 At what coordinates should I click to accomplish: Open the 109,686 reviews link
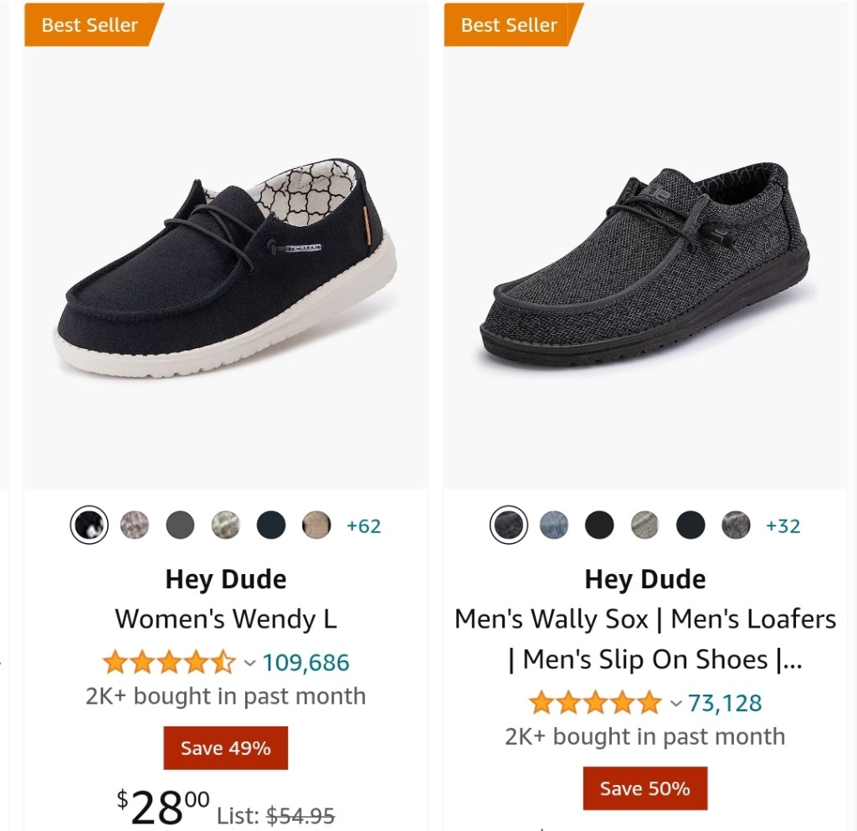pos(306,663)
